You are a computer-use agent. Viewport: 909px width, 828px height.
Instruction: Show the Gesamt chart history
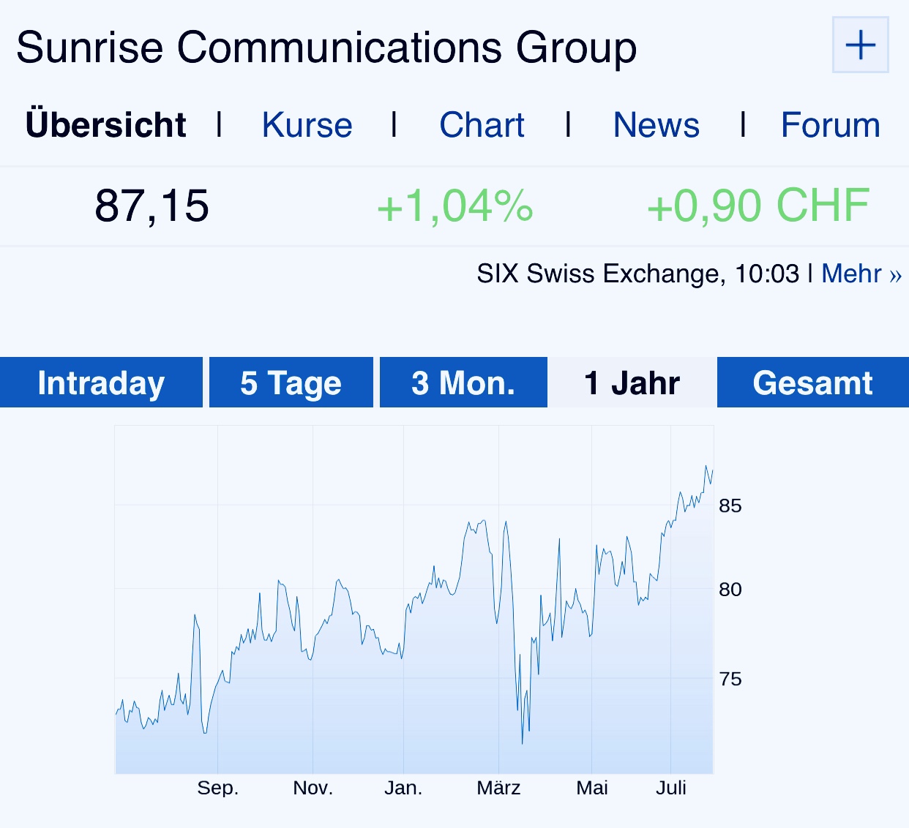tap(812, 383)
